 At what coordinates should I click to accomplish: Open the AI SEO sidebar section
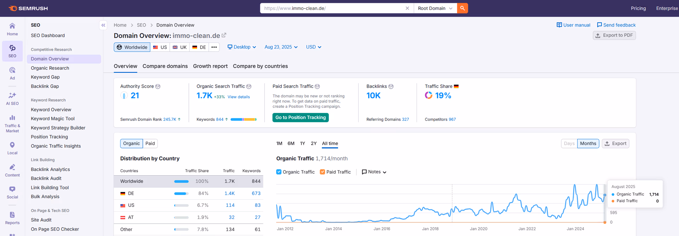[12, 99]
